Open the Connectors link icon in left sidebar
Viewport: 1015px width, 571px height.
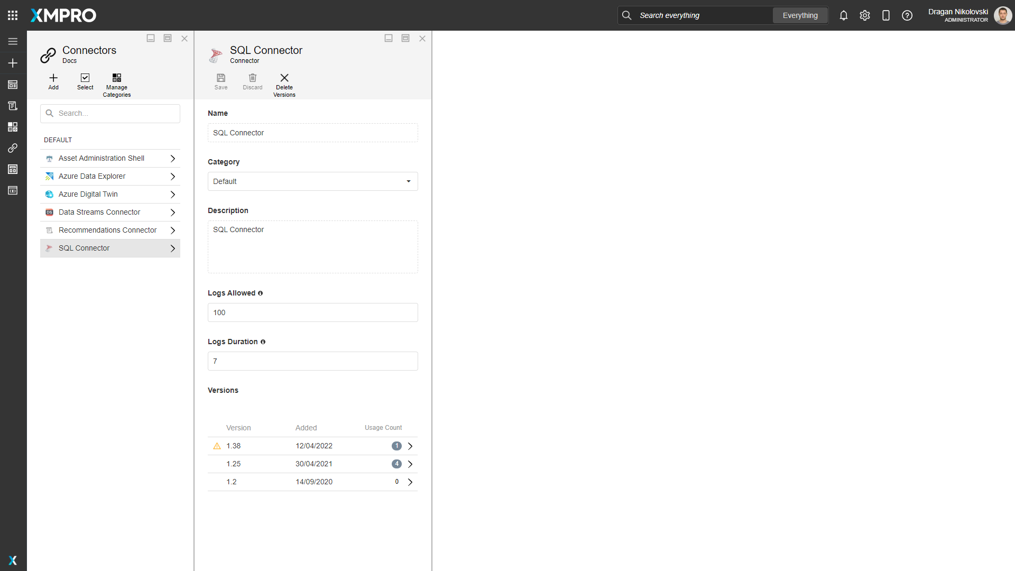(13, 148)
